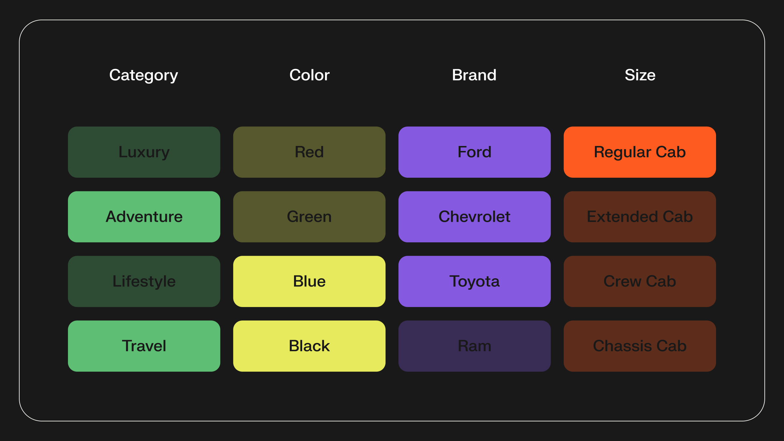Select the Chassis Cab size chip
Screen dimensions: 784x441
coord(640,346)
